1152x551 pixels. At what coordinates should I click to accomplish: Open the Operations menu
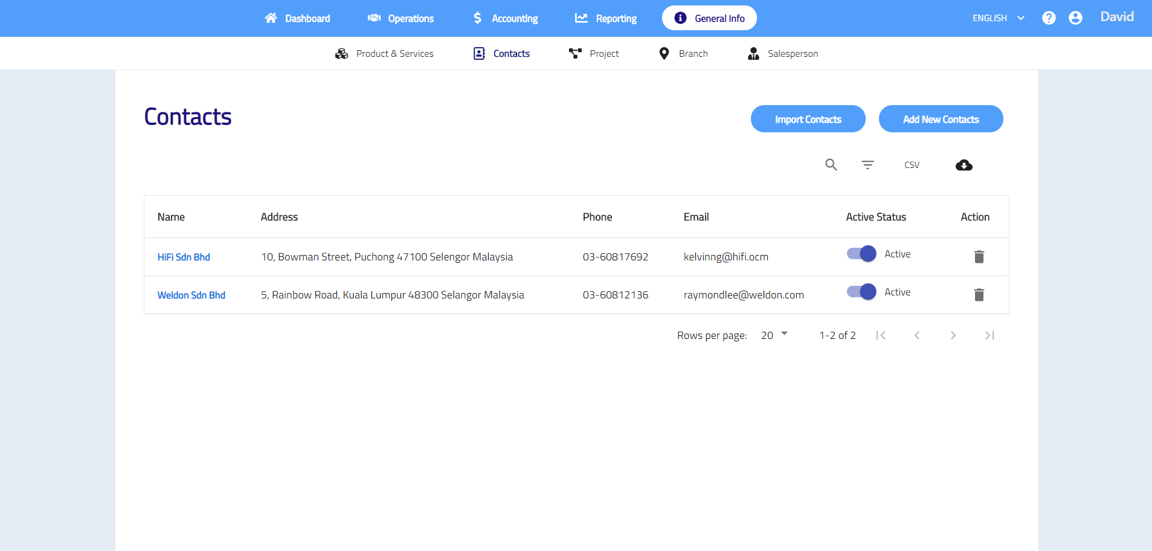[x=401, y=18]
